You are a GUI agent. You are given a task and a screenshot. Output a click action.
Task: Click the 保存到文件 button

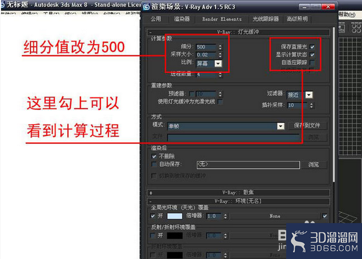(x=307, y=125)
